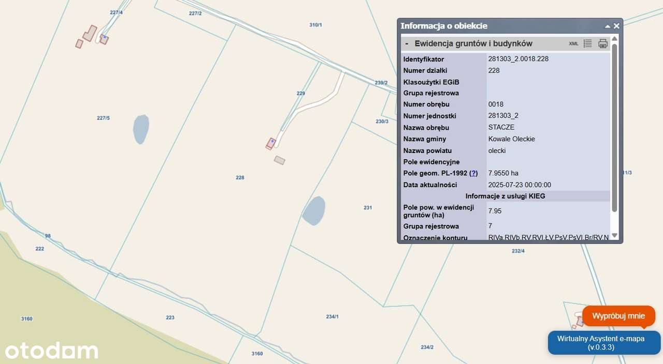Click area value 7.9550 ha
Screen dimensions: 663x364
[503, 173]
